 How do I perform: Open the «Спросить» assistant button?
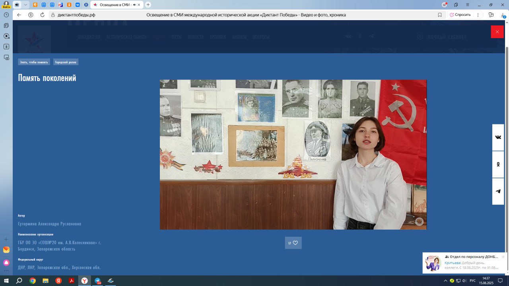click(x=460, y=15)
